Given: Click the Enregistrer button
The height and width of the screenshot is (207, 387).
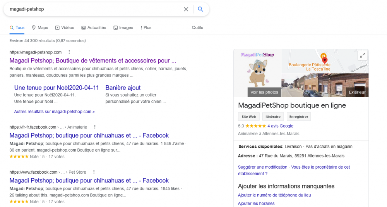Looking at the screenshot, I should coord(299,117).
